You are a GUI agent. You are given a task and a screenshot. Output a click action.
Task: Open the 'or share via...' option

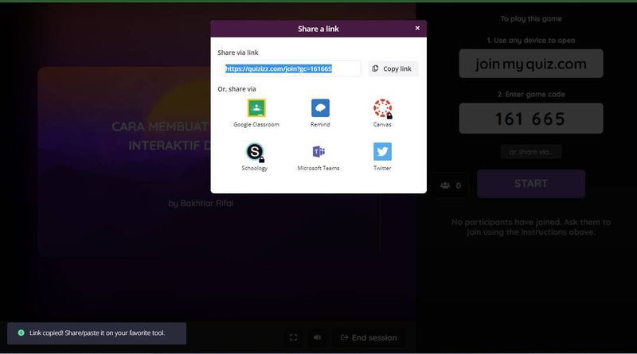pos(530,151)
